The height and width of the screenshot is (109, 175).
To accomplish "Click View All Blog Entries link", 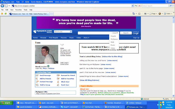I will tap(89, 80).
